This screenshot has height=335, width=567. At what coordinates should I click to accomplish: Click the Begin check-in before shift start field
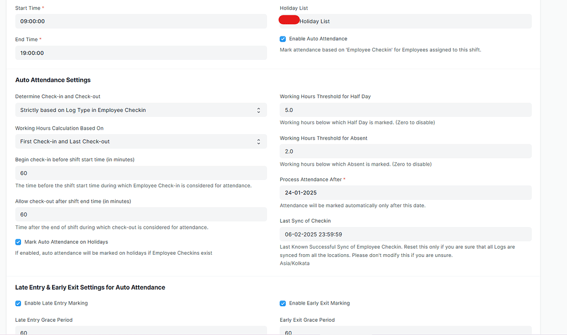coord(141,173)
